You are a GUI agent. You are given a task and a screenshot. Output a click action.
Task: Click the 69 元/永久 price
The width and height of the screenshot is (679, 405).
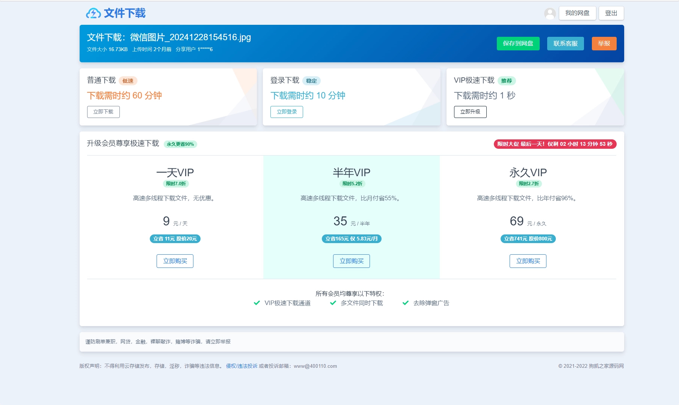tap(528, 221)
